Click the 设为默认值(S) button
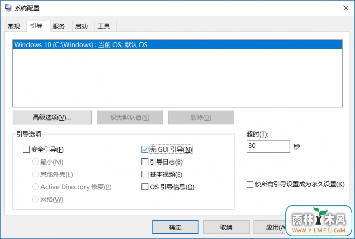Screen dimensions: 355x239 130,117
